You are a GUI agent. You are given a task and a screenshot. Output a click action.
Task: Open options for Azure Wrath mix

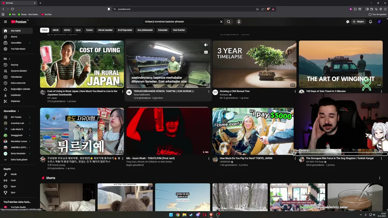point(209,158)
